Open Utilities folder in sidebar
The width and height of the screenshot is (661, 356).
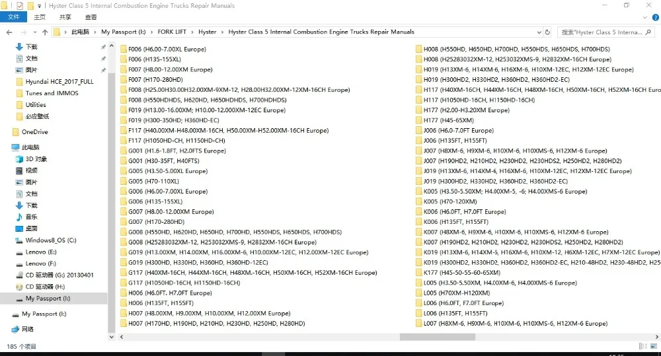[36, 104]
